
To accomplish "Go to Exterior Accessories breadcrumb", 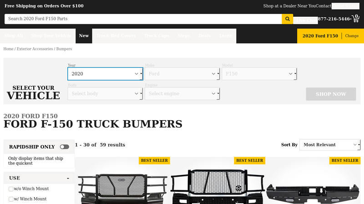I will tap(35, 49).
